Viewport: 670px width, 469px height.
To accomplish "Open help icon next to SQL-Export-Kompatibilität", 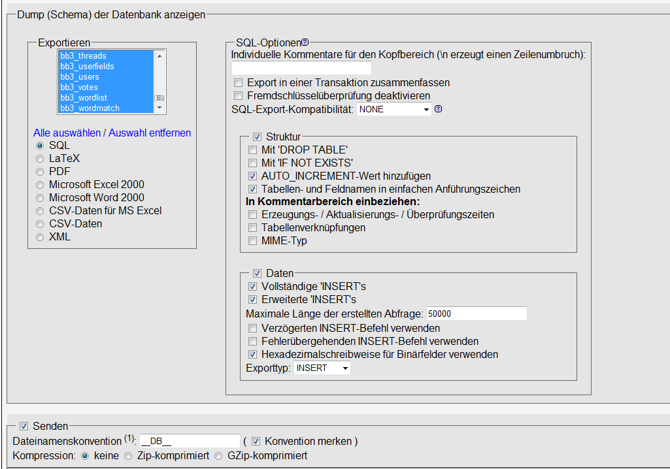I will pos(439,109).
